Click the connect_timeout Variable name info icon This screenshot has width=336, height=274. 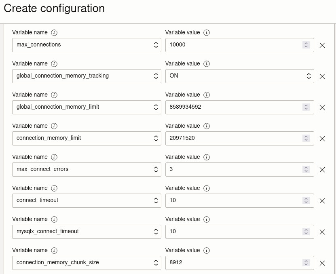click(54, 188)
